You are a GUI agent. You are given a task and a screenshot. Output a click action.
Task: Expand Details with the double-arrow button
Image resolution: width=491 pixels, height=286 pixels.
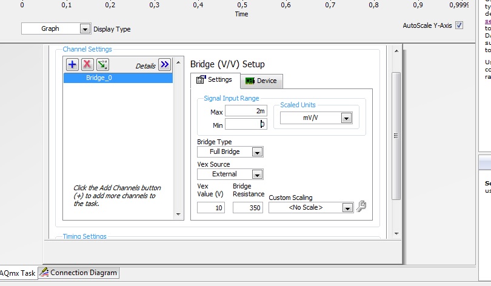coord(164,64)
